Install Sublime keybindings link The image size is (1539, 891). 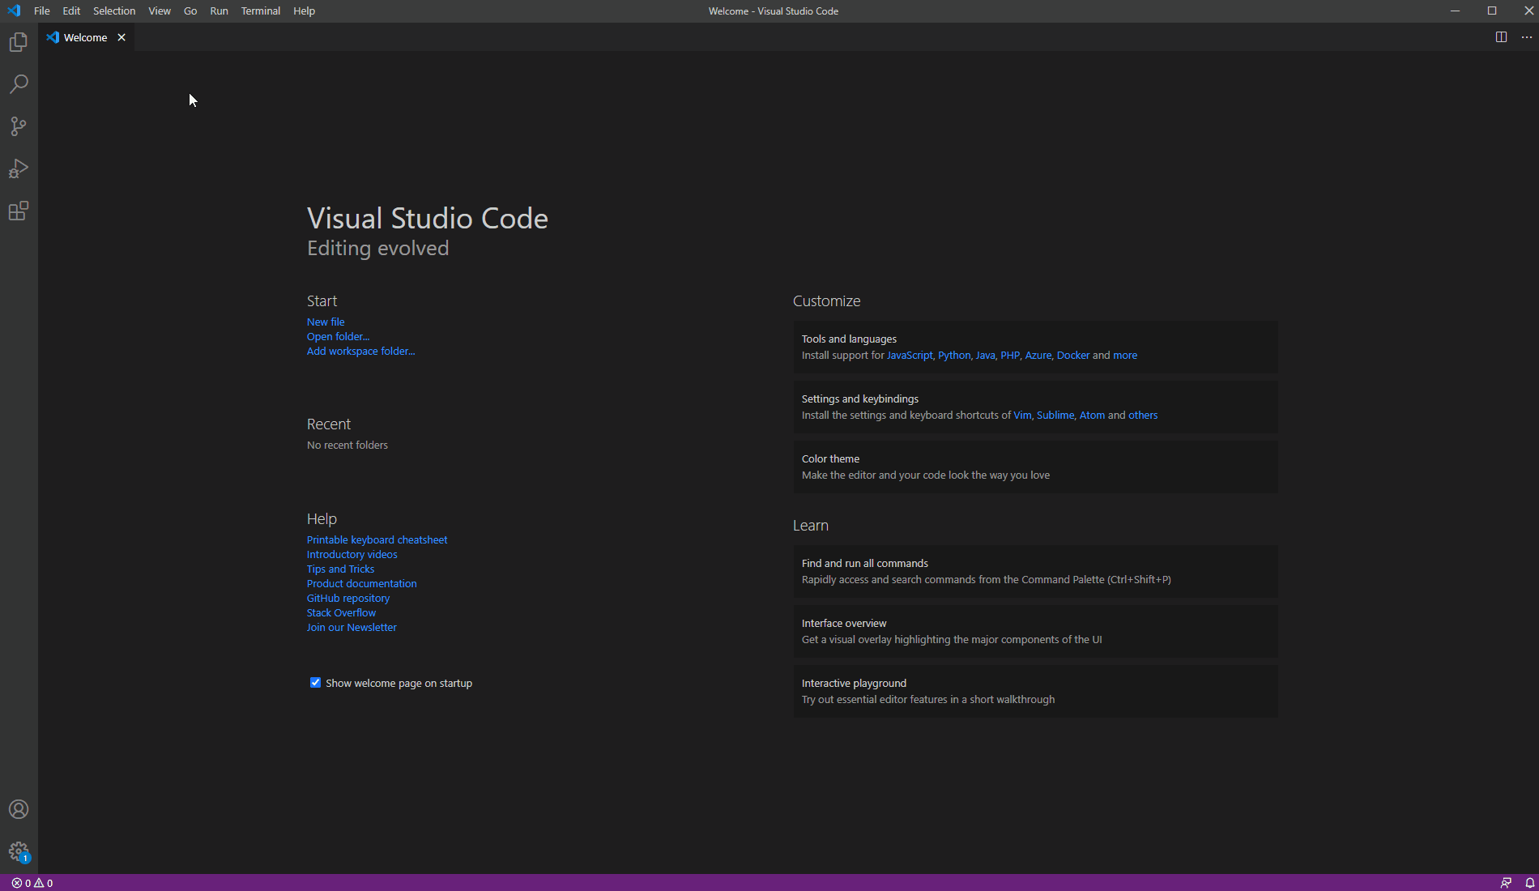pos(1055,415)
